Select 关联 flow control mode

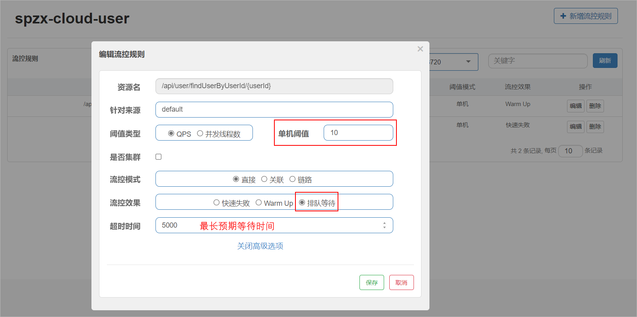(x=264, y=179)
